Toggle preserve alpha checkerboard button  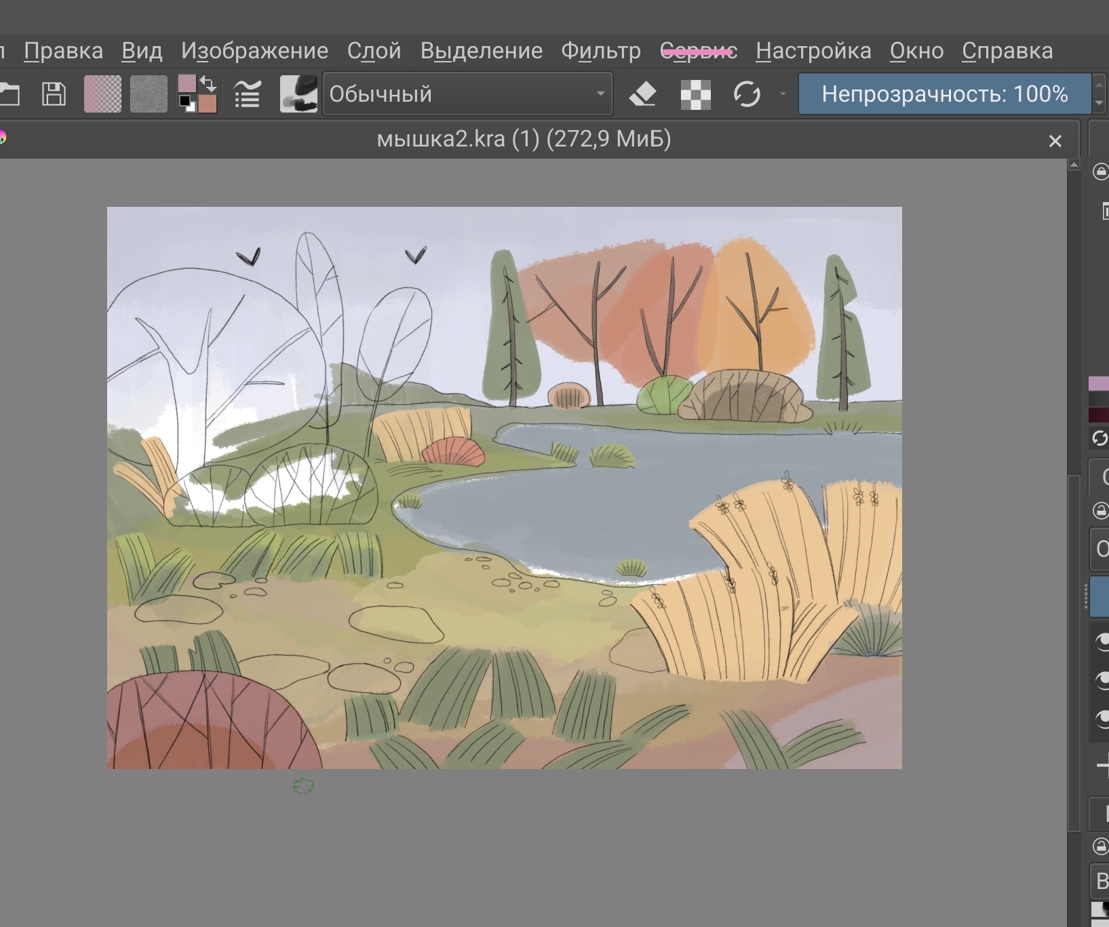[x=695, y=94]
